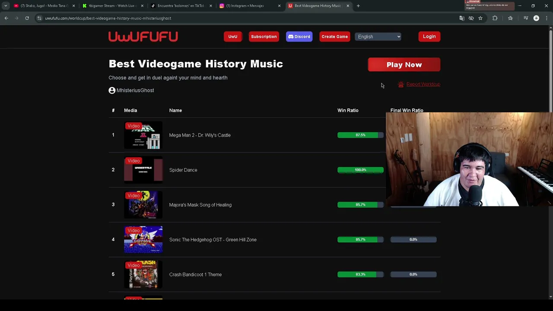Image resolution: width=553 pixels, height=311 pixels.
Task: Open the English language dropdown
Action: click(378, 37)
